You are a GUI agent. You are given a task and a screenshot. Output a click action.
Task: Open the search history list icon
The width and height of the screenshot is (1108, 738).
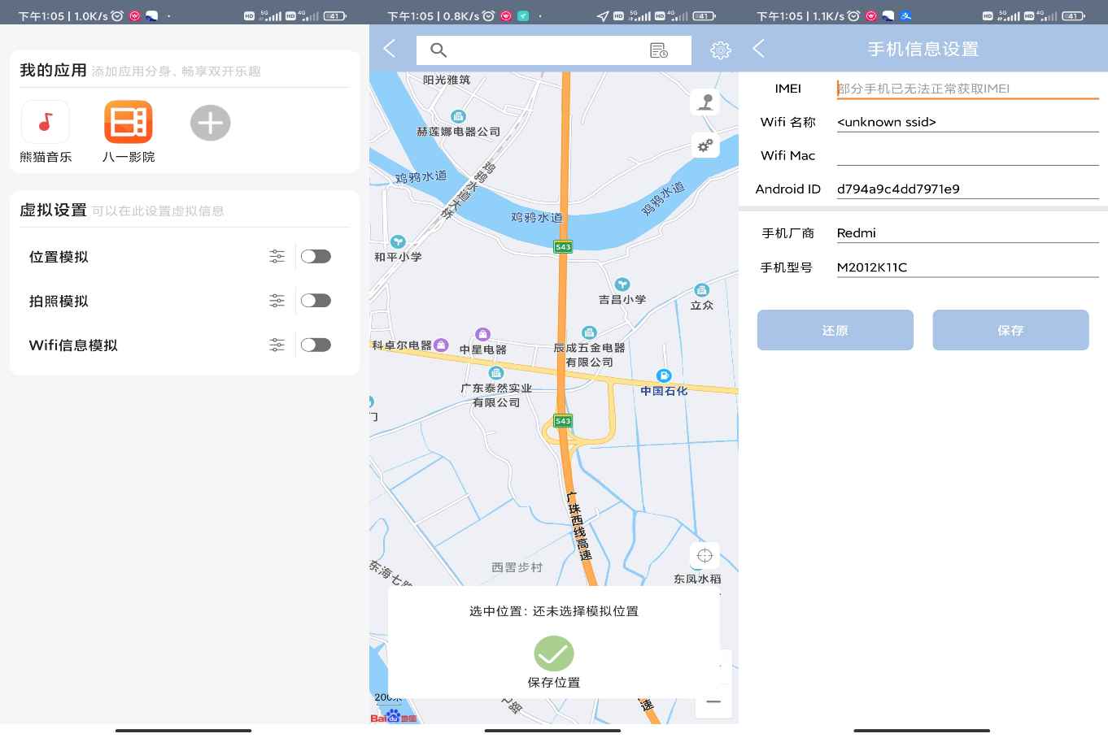659,50
